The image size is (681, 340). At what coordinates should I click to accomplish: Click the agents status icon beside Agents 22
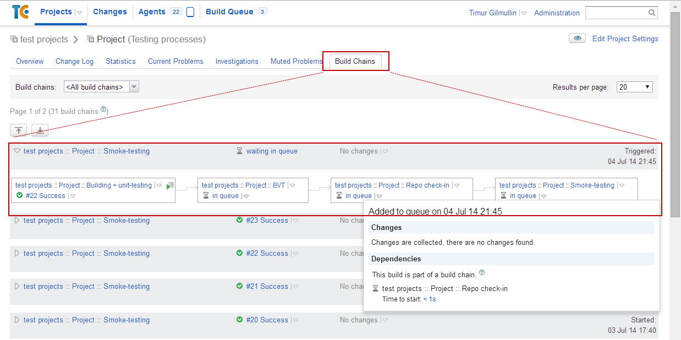[x=190, y=12]
